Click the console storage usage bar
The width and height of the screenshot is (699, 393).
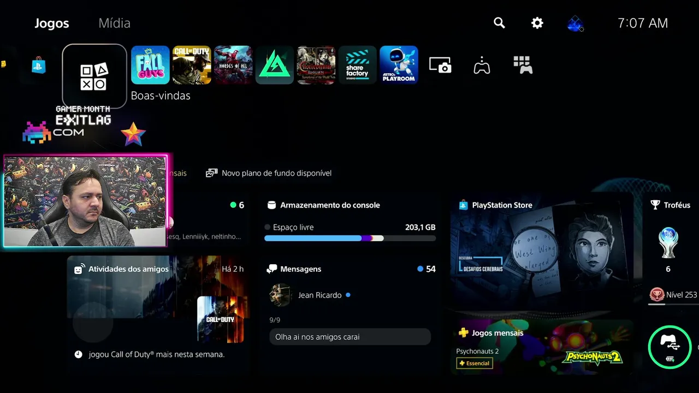[350, 238]
